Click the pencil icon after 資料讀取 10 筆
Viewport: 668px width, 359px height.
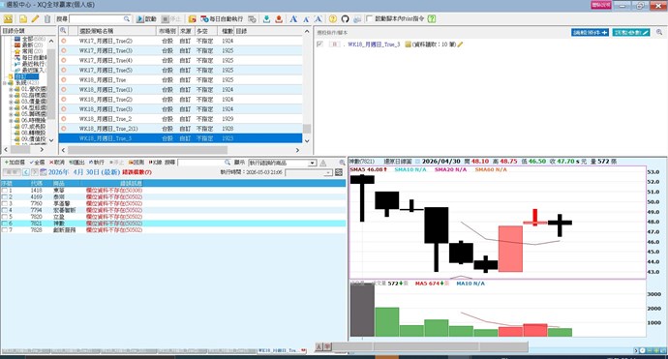(460, 45)
